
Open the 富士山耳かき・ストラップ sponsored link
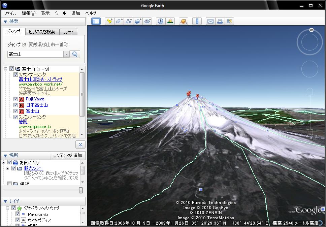(x=40, y=79)
